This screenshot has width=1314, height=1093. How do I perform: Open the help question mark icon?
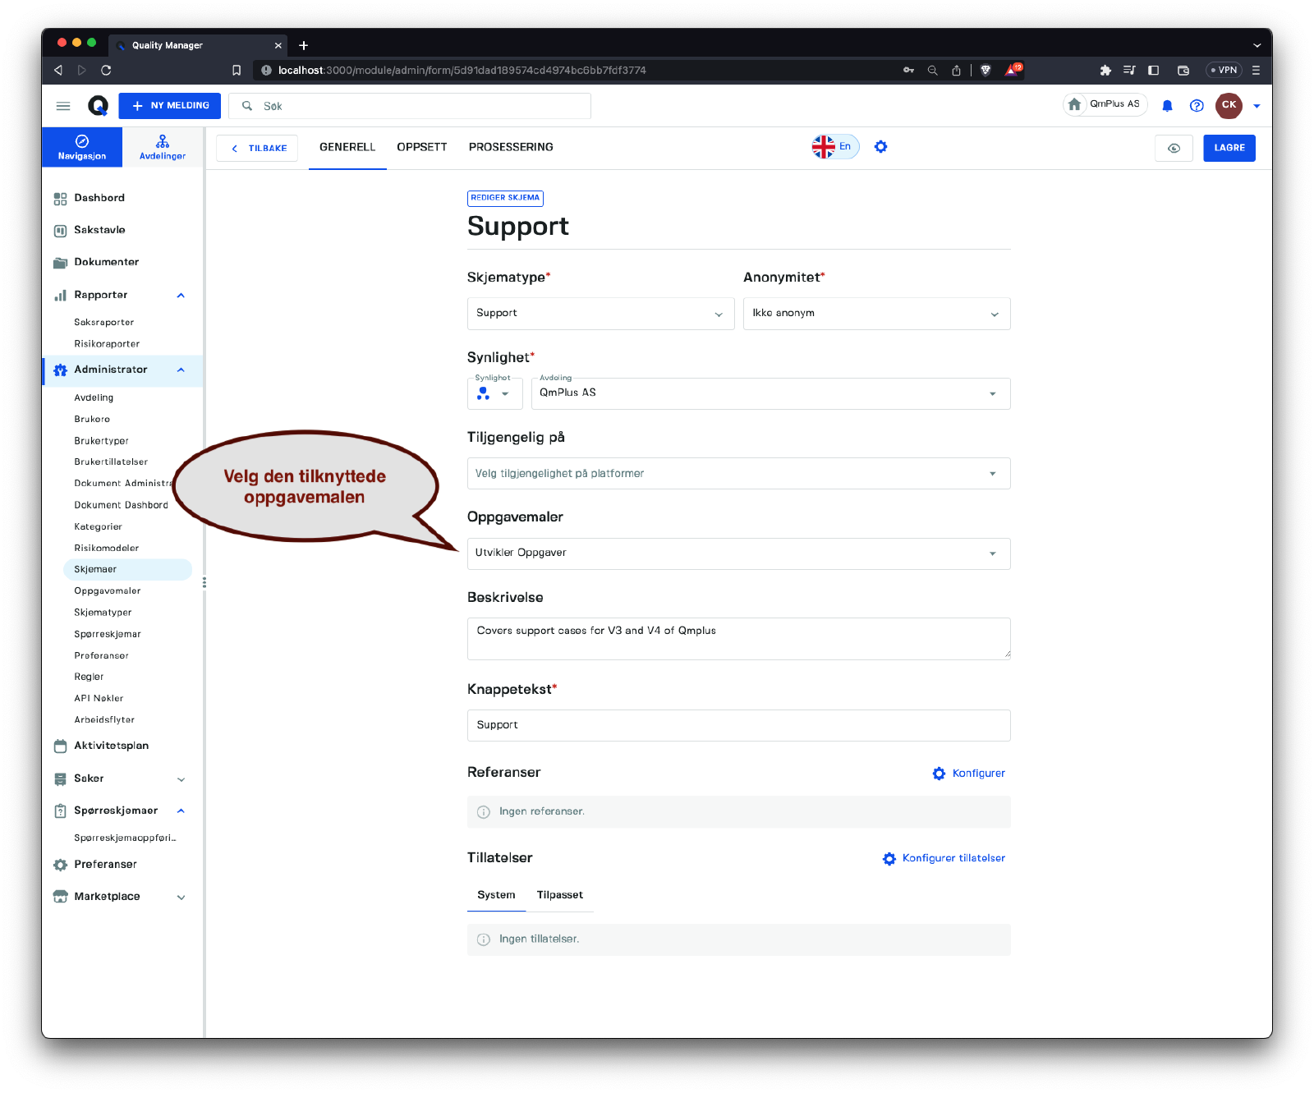pos(1197,106)
